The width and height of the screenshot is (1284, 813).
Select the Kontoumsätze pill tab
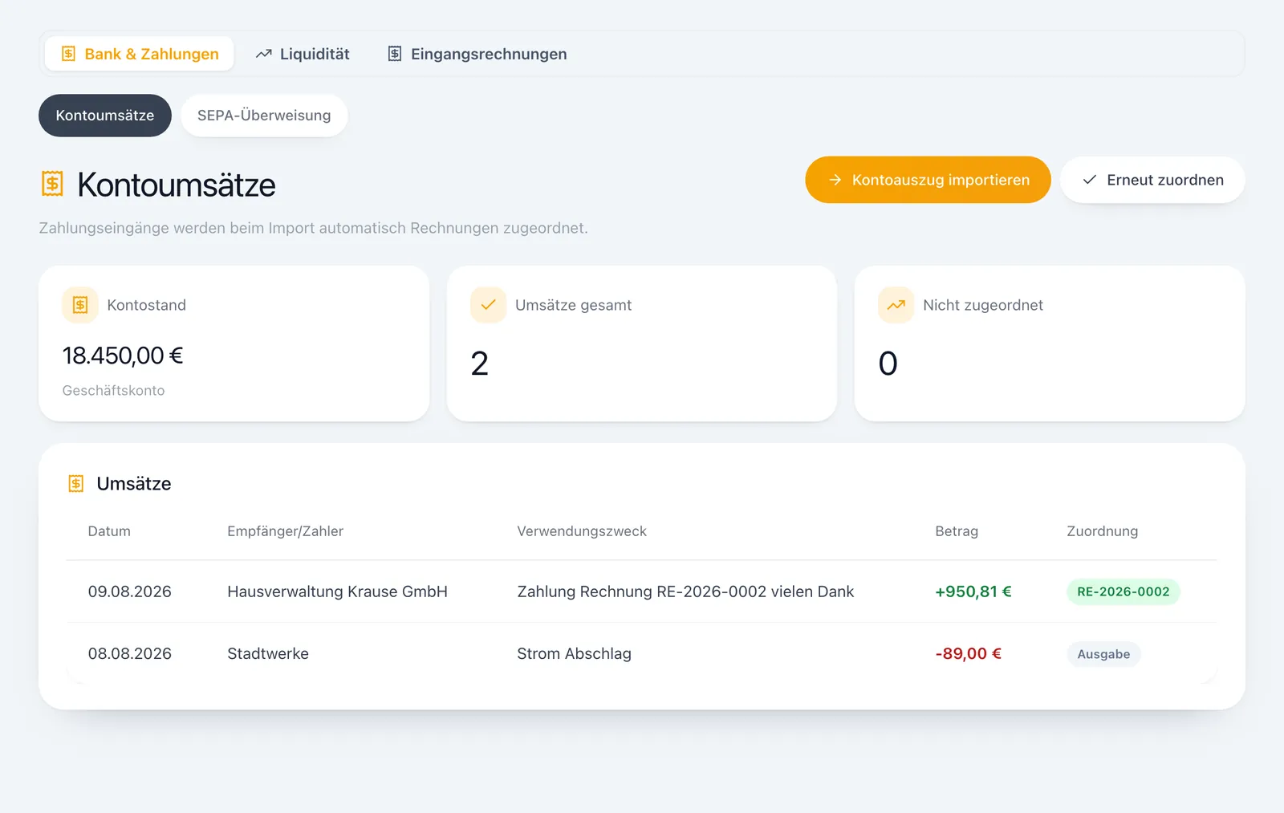pyautogui.click(x=105, y=116)
